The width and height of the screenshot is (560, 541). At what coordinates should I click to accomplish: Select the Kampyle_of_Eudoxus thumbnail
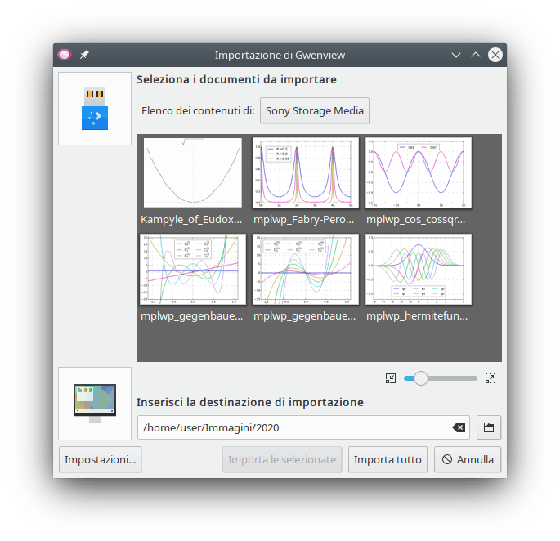click(x=193, y=171)
